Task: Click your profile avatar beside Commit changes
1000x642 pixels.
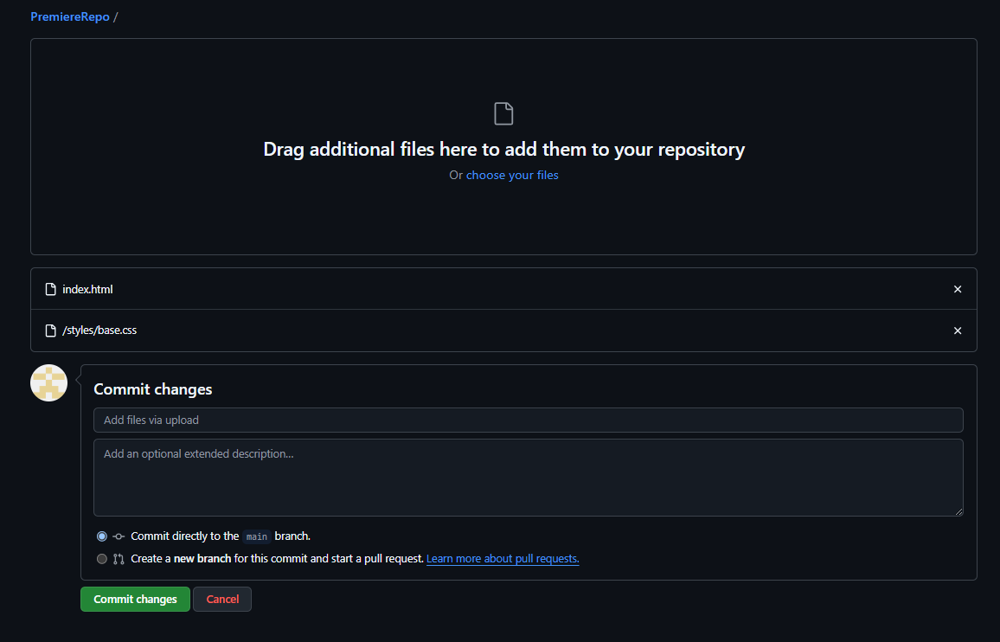Action: (48, 382)
